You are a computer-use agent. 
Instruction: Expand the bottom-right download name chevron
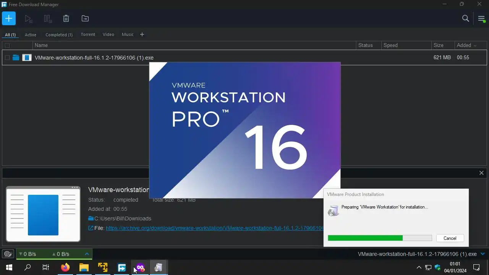coord(483,254)
